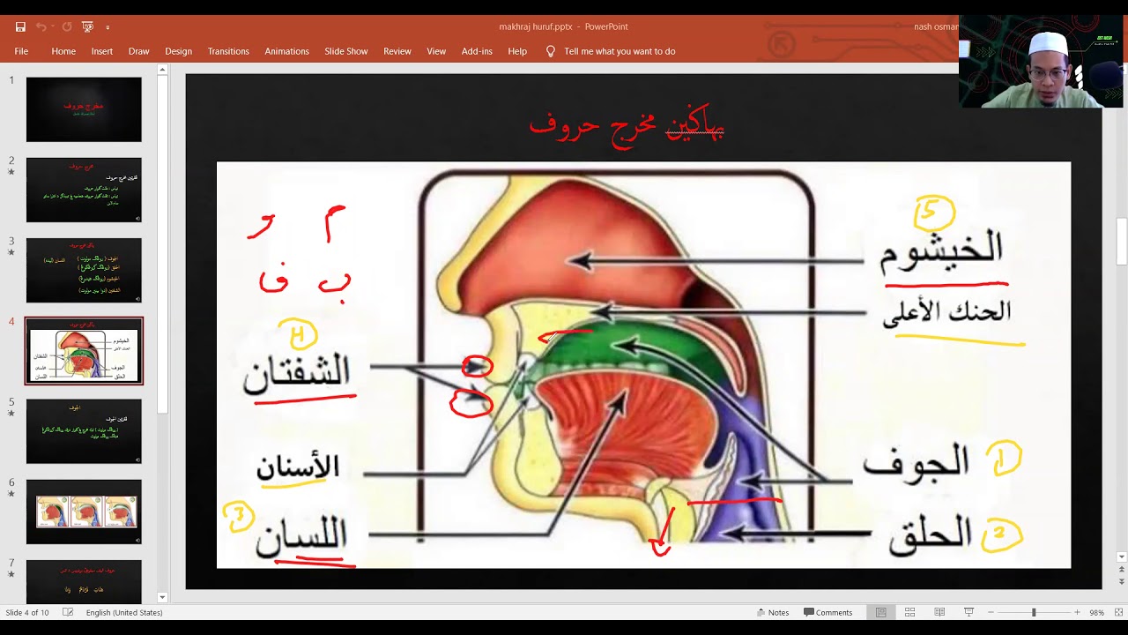The height and width of the screenshot is (635, 1128).
Task: Click the 98% zoom level
Action: click(1097, 612)
